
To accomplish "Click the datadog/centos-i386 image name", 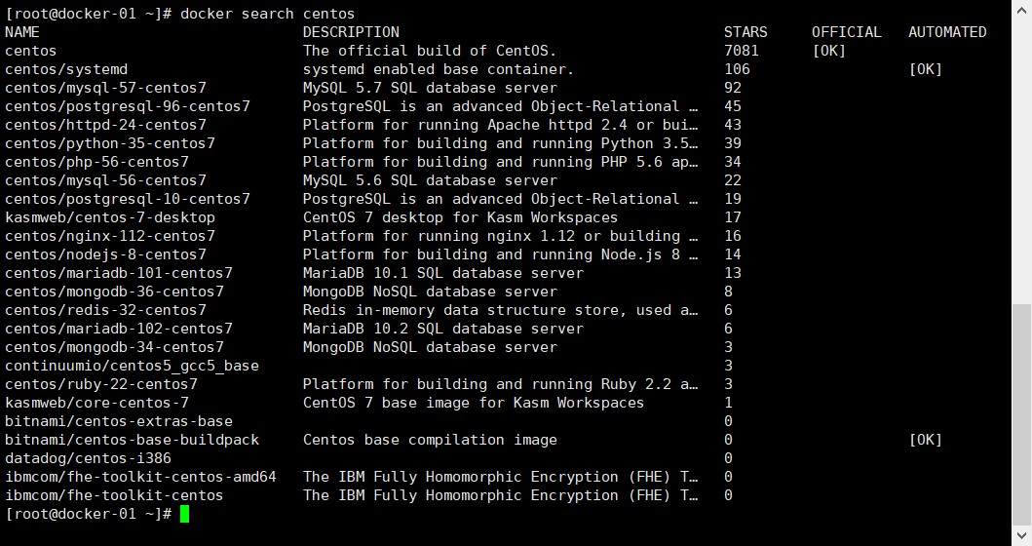I will [88, 458].
